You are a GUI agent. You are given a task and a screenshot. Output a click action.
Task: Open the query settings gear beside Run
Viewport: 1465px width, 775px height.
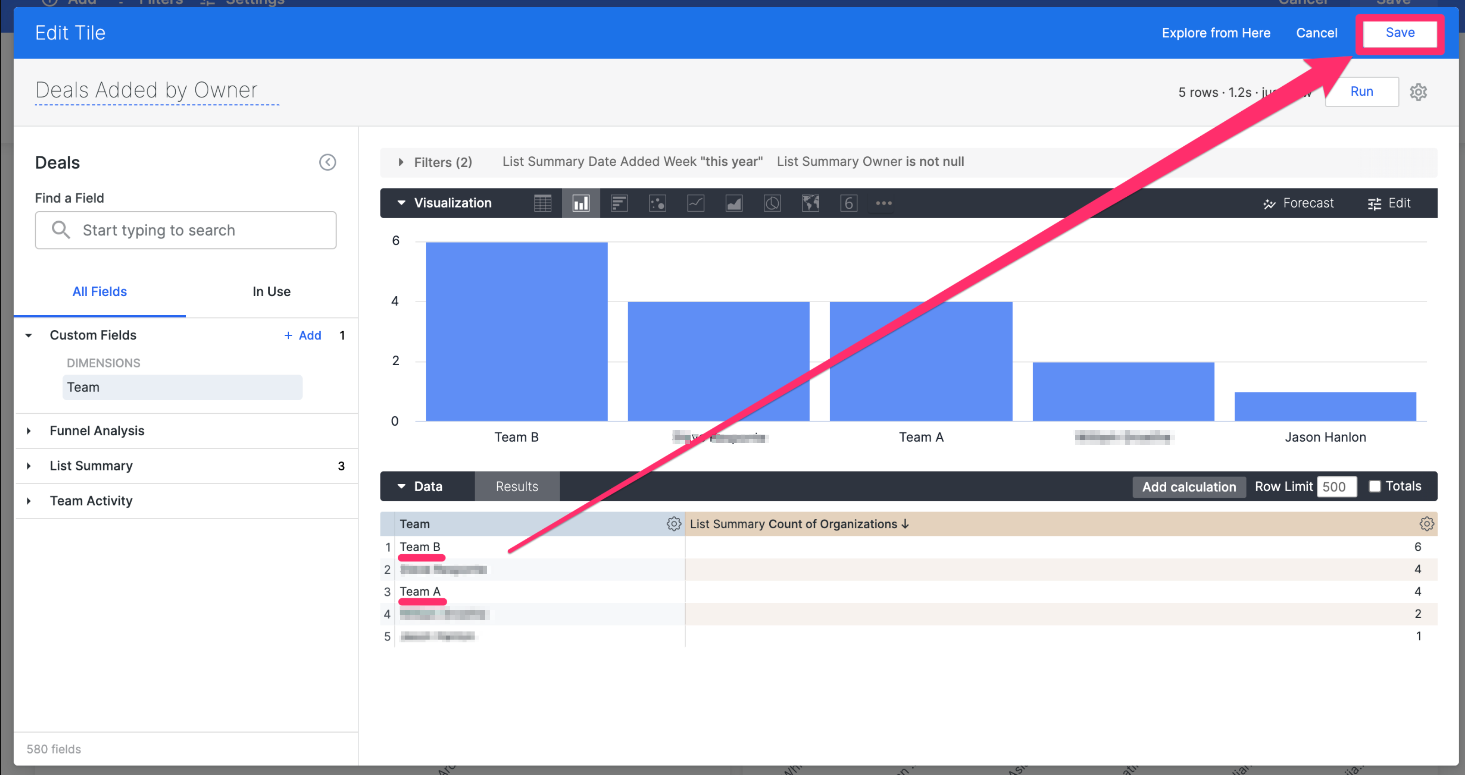pos(1418,92)
